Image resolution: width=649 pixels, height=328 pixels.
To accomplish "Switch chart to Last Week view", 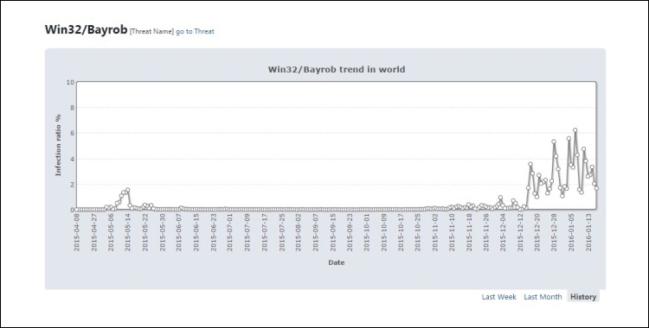I will 498,297.
